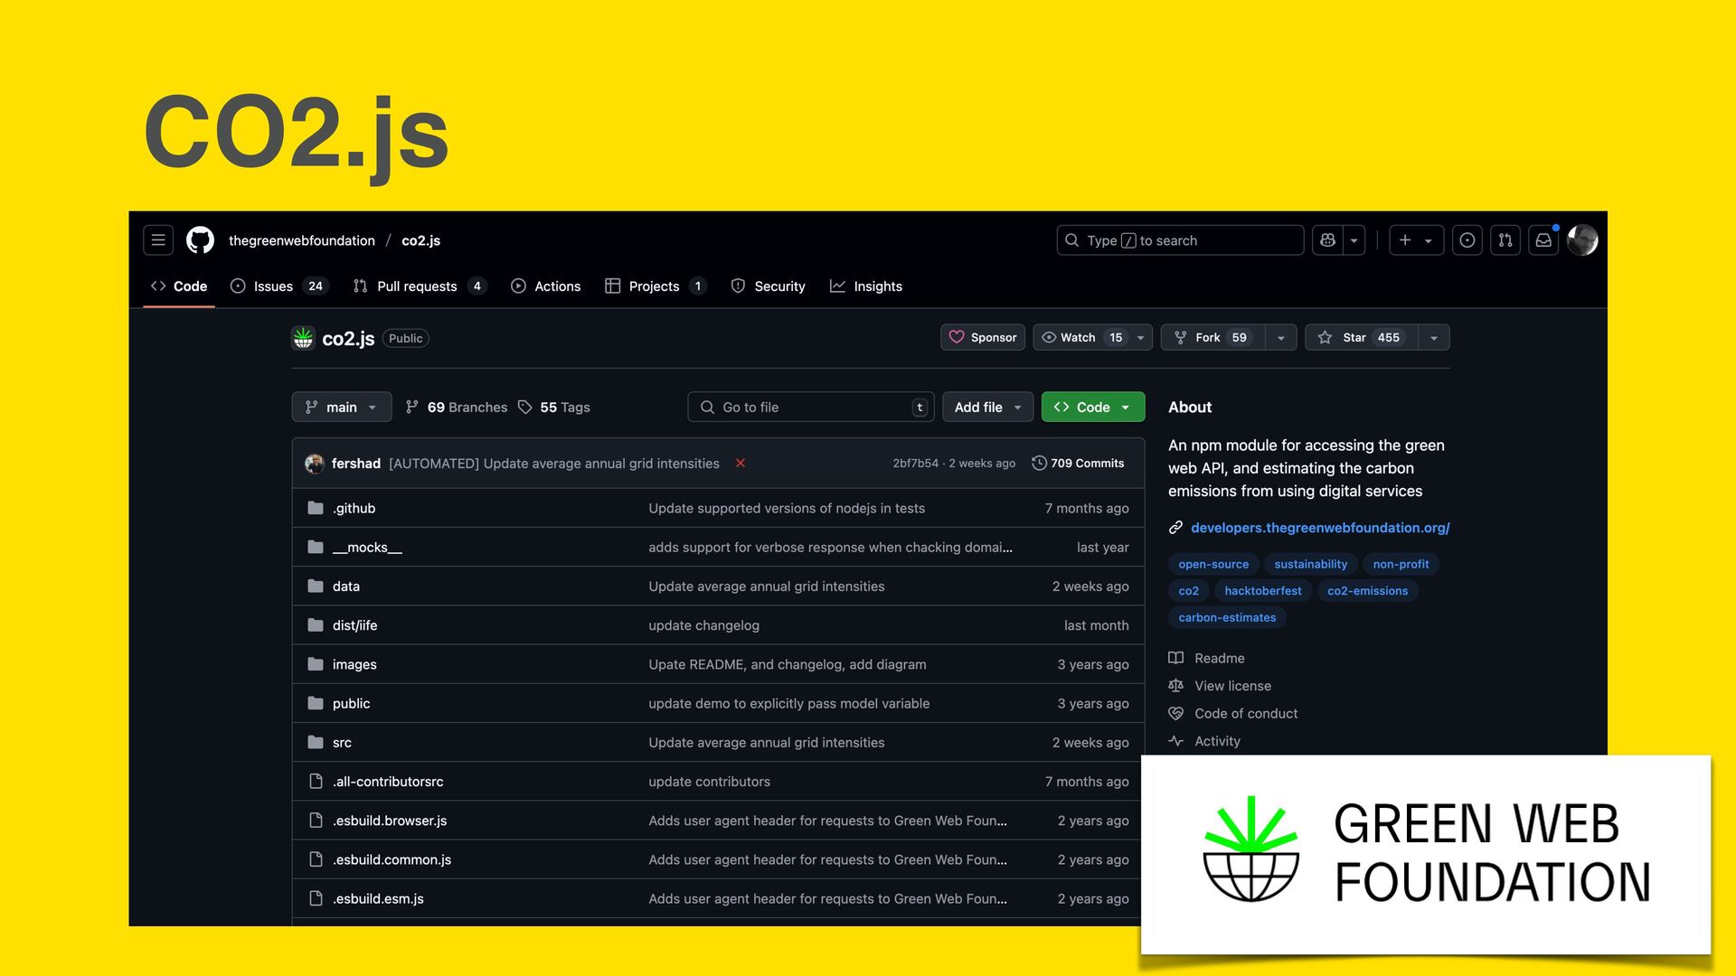Expand the main branch dropdown
1736x976 pixels.
tap(341, 408)
